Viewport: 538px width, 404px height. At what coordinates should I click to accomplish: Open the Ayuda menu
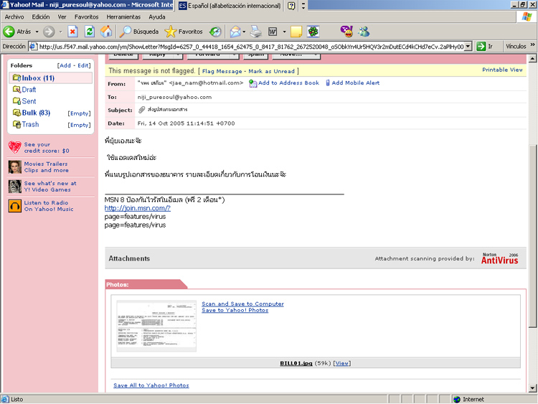(157, 17)
